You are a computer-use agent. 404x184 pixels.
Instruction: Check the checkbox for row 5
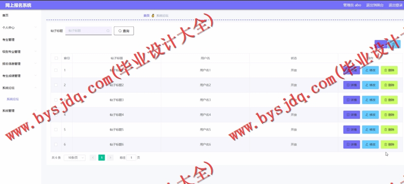(x=56, y=129)
